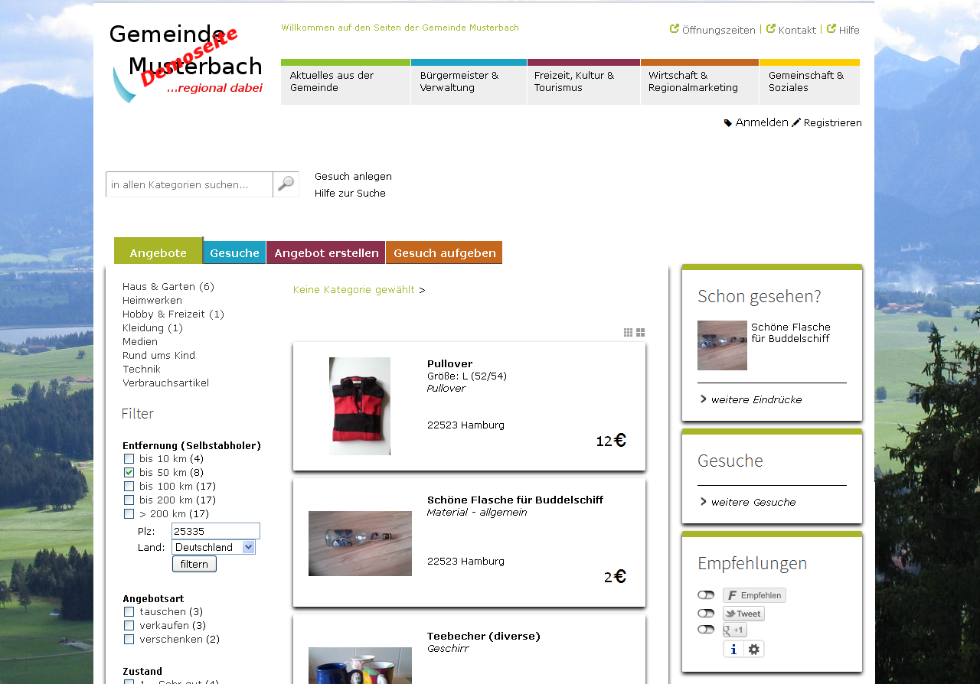Screen dimensions: 980x684
Task: Open Schon gesehen bottle thumbnail
Action: [x=722, y=345]
